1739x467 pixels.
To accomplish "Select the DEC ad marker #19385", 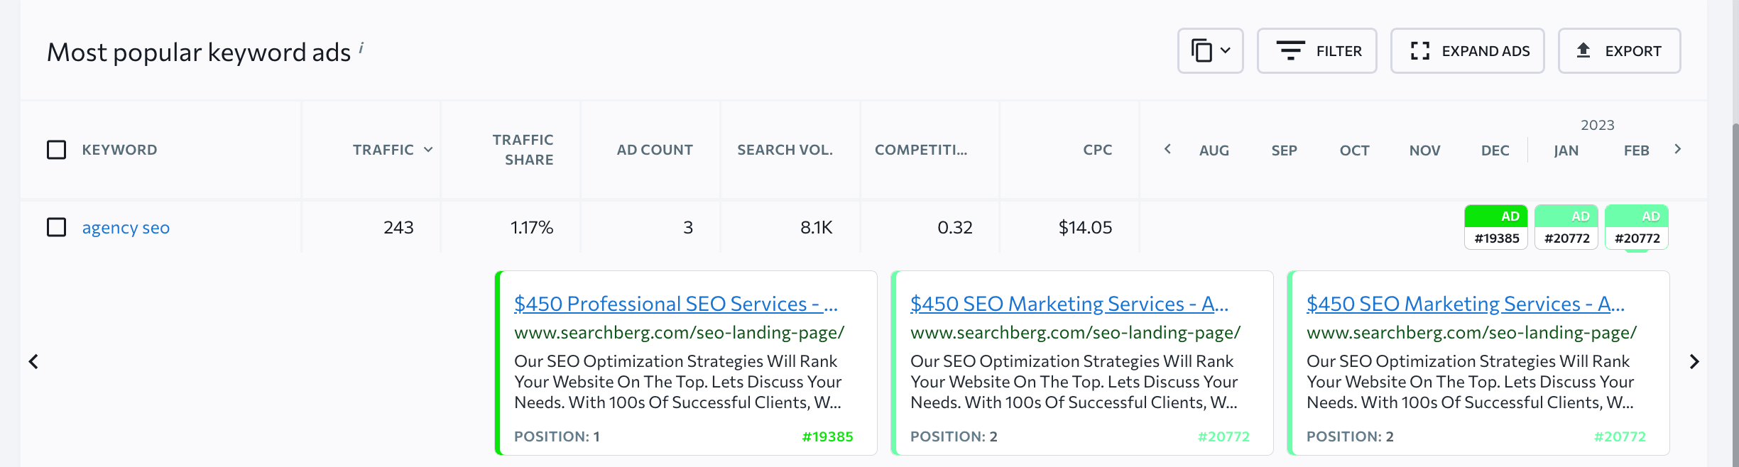I will click(x=1495, y=227).
